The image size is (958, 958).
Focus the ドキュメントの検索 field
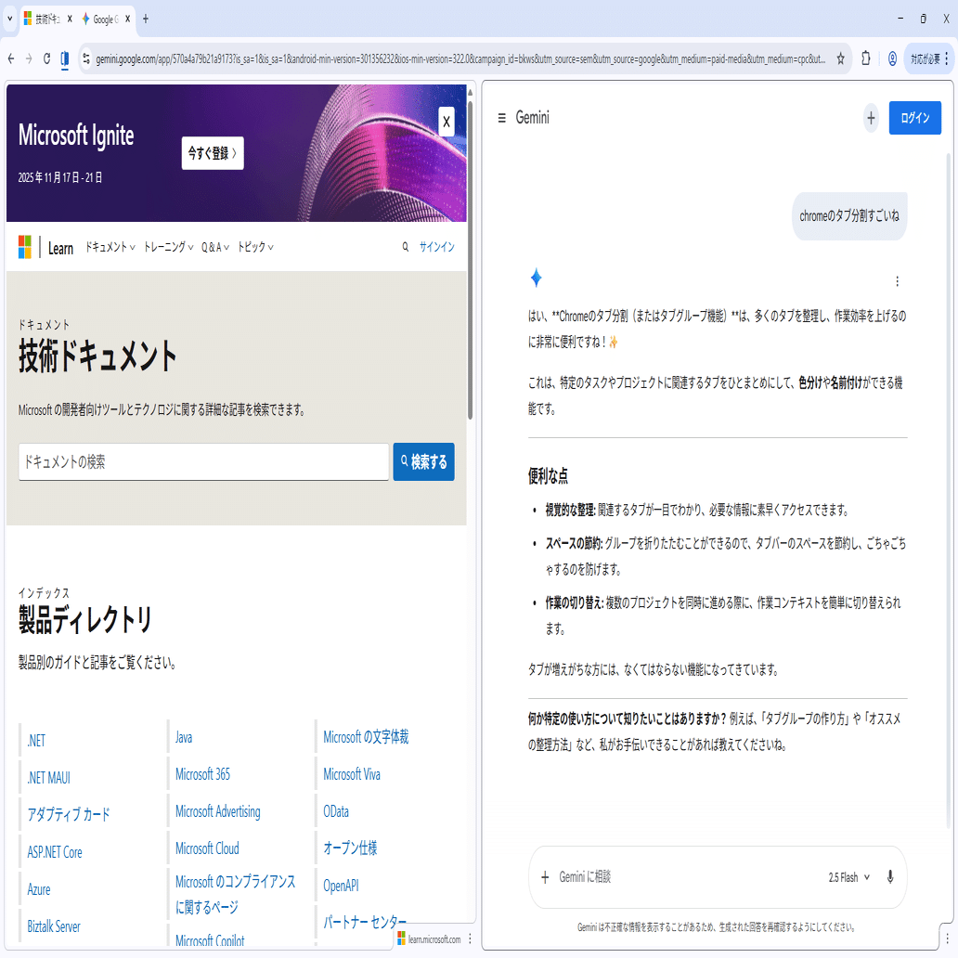coord(203,462)
